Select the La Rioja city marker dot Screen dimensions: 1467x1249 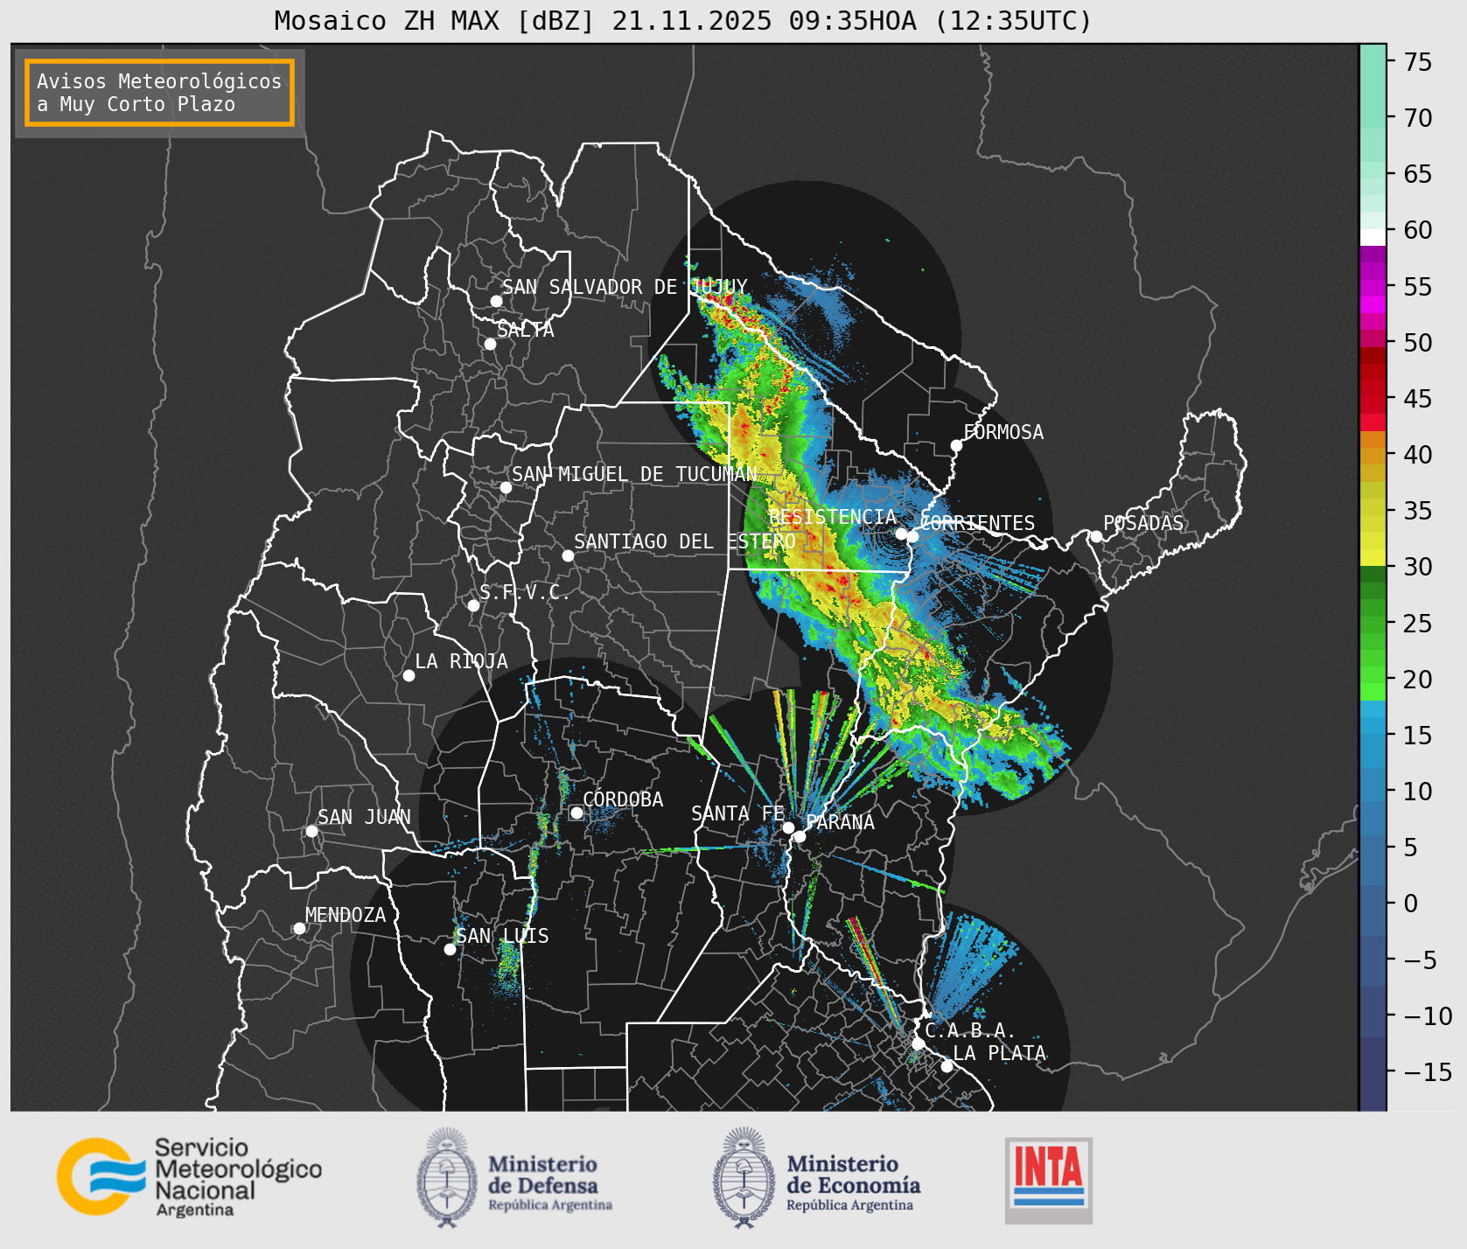pyautogui.click(x=409, y=675)
